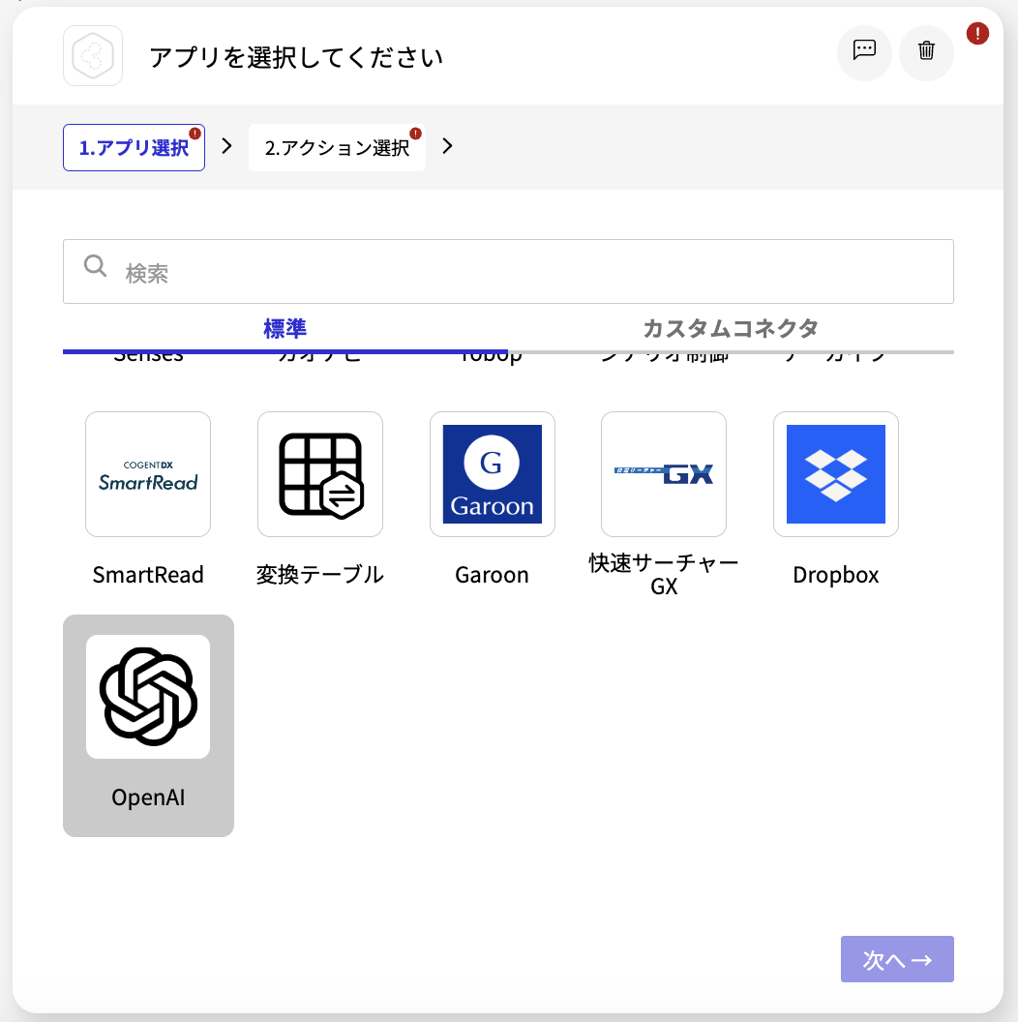Click the SmartRead label text
Viewport: 1018px width, 1022px height.
pyautogui.click(x=148, y=575)
